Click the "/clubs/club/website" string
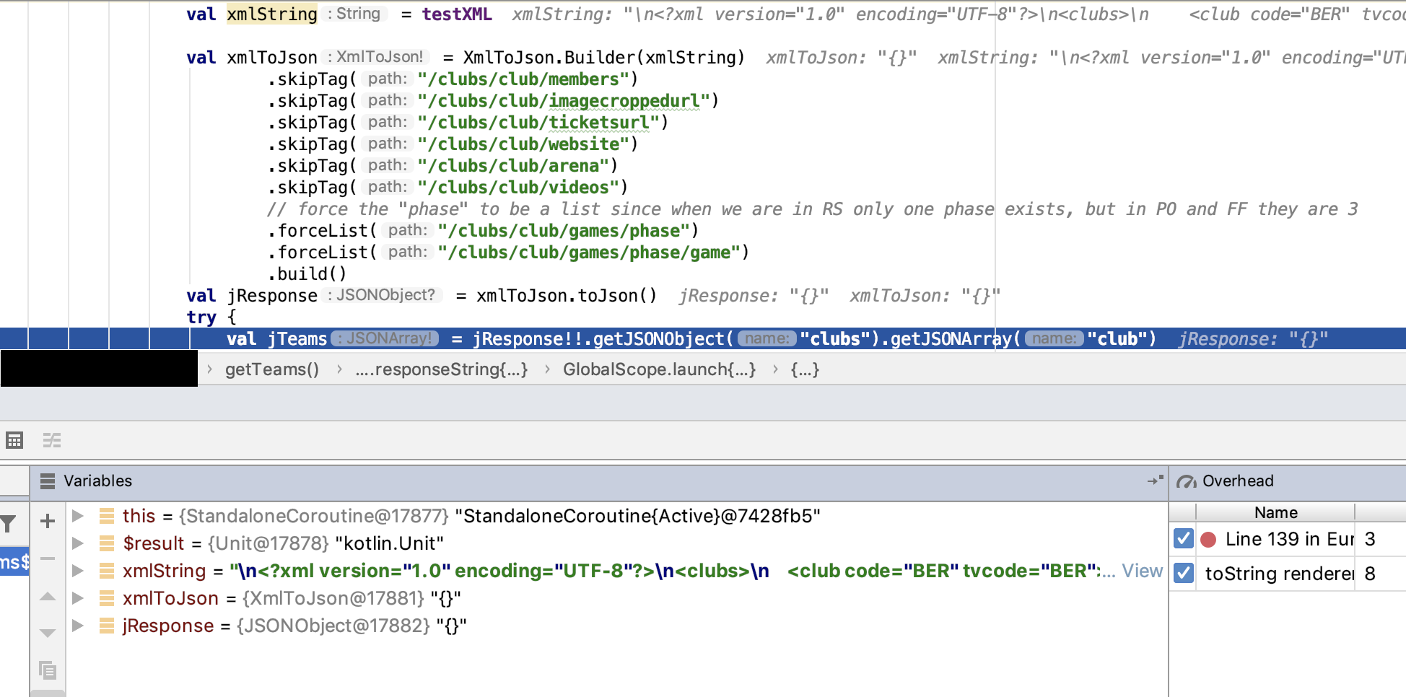 point(523,144)
